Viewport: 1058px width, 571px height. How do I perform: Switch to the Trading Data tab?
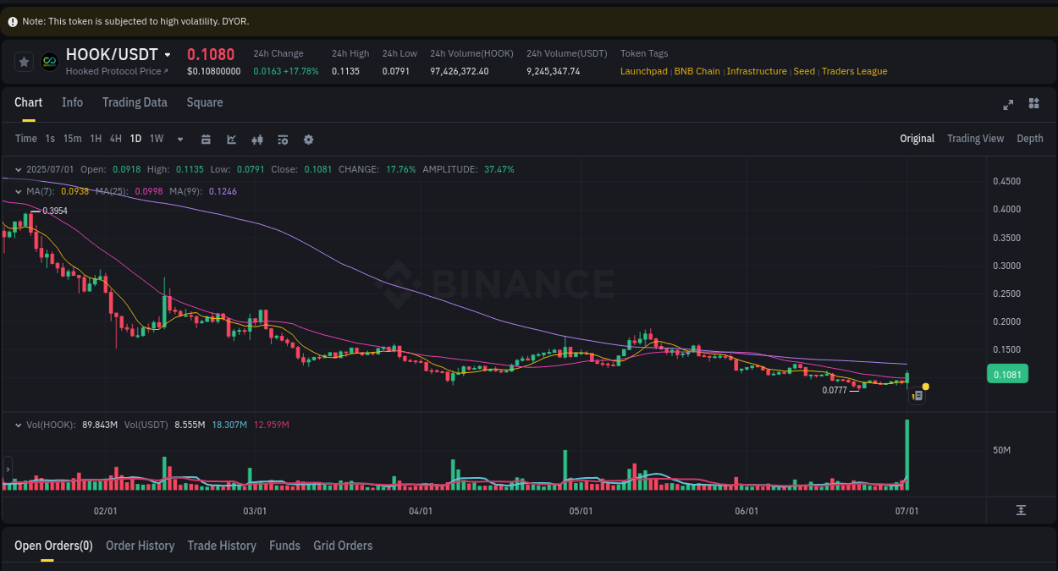click(x=135, y=102)
